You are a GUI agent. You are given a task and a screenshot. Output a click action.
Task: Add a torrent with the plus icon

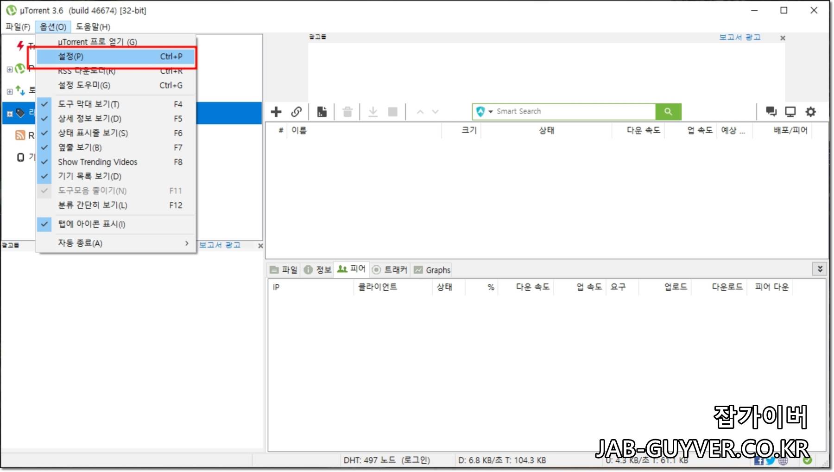[x=276, y=112]
